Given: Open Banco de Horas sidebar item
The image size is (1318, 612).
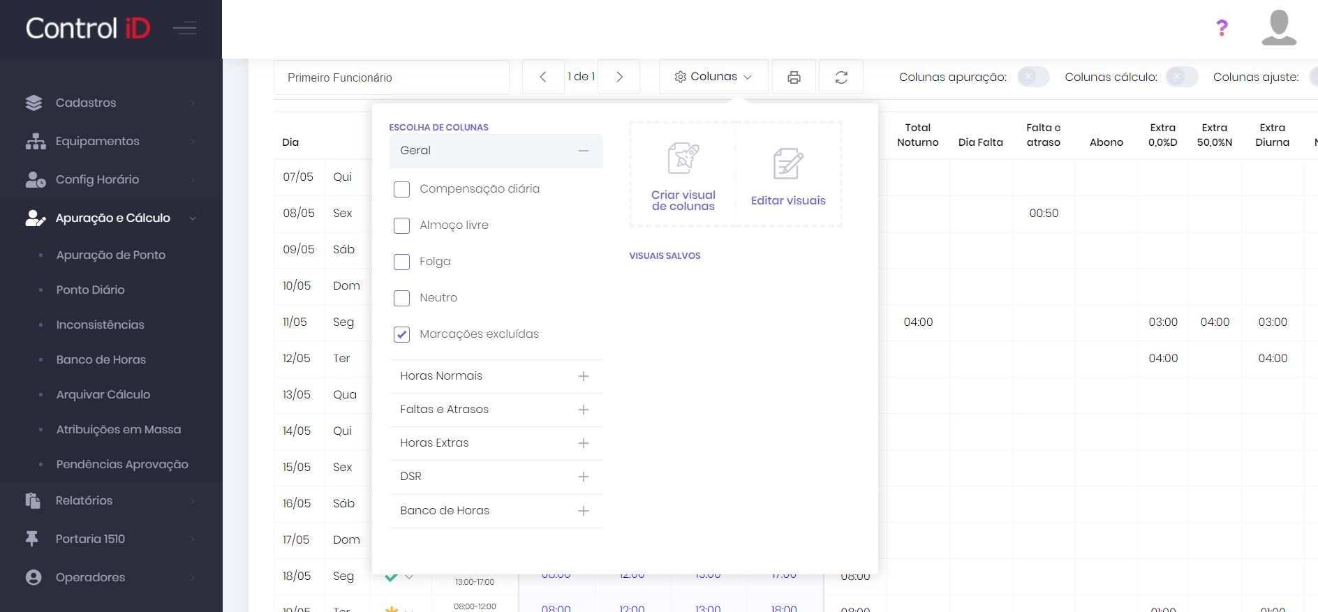Looking at the screenshot, I should tap(101, 359).
